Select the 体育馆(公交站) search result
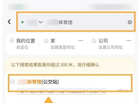 coord(70,83)
